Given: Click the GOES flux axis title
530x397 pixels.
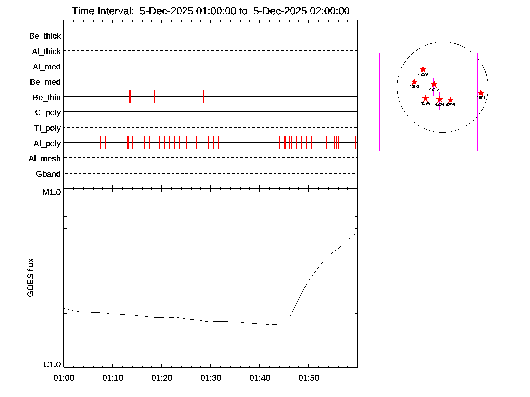Looking at the screenshot, I should [30, 278].
